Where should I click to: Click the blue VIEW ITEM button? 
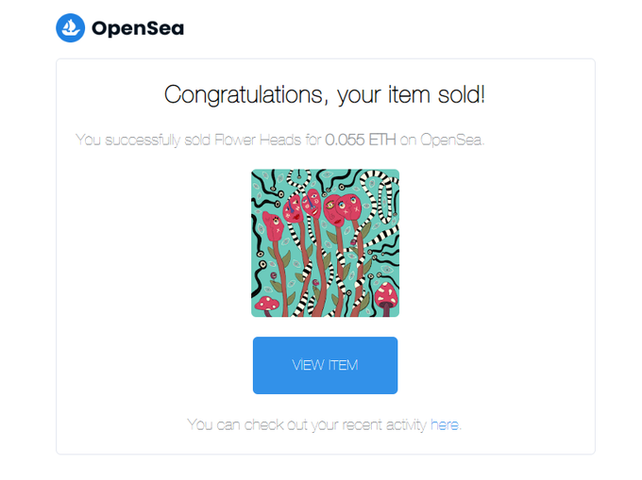pos(325,365)
